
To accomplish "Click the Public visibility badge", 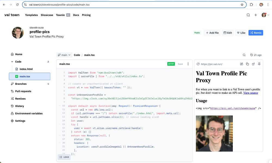I will point(197,33).
